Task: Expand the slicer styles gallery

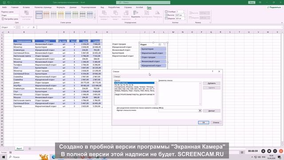Action: [x=95, y=18]
